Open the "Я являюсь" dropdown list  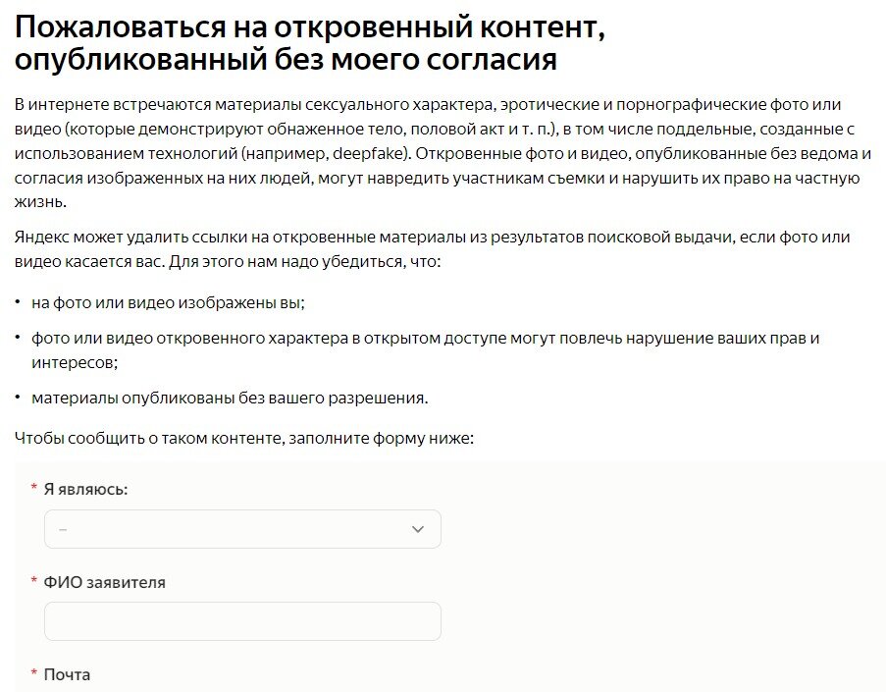click(242, 529)
